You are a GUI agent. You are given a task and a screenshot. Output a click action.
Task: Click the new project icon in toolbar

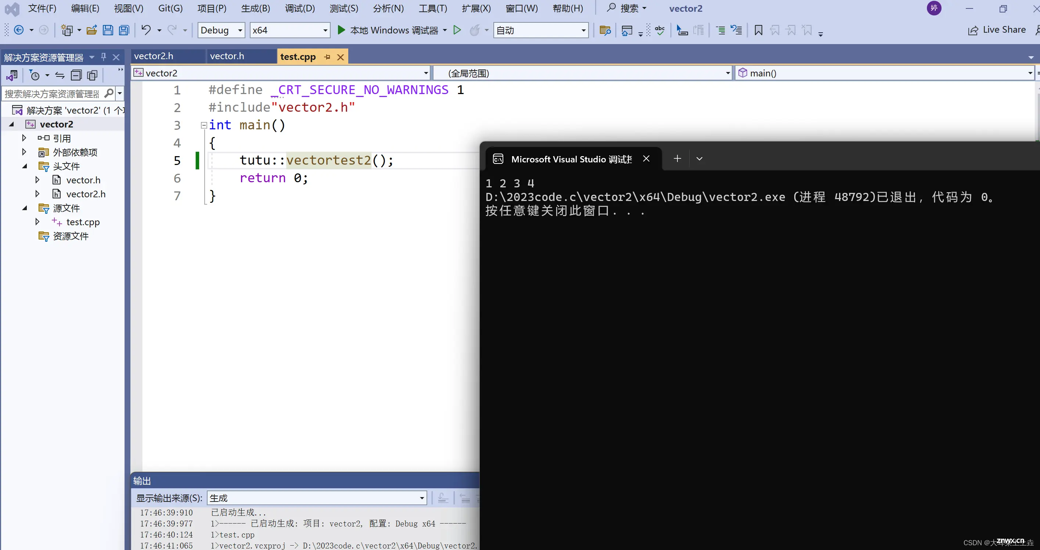(67, 30)
